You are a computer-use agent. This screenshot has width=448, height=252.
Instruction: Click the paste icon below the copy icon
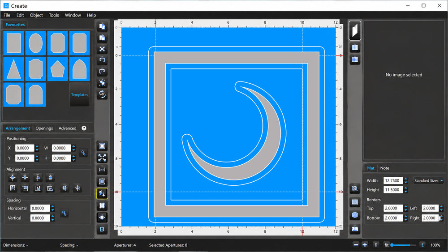point(102,38)
